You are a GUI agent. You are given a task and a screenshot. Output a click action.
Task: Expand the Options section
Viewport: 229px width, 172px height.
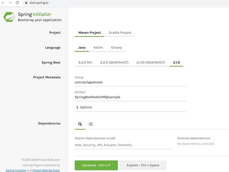point(84,107)
